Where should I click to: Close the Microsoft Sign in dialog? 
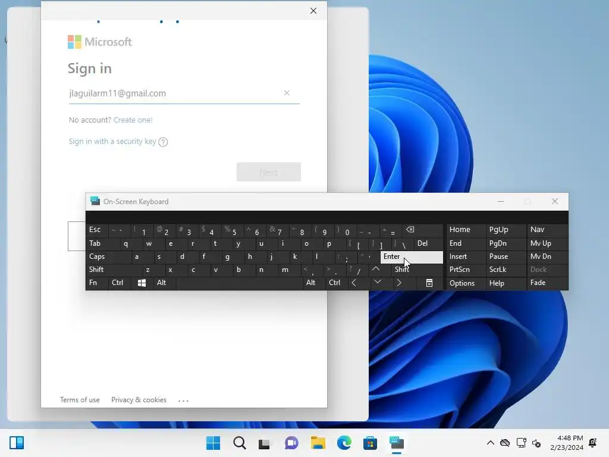[x=313, y=11]
